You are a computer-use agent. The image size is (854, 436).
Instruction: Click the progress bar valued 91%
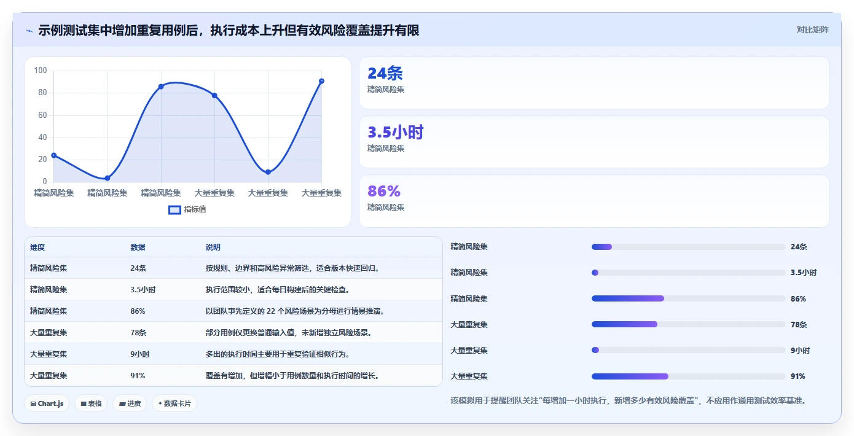[x=688, y=376]
